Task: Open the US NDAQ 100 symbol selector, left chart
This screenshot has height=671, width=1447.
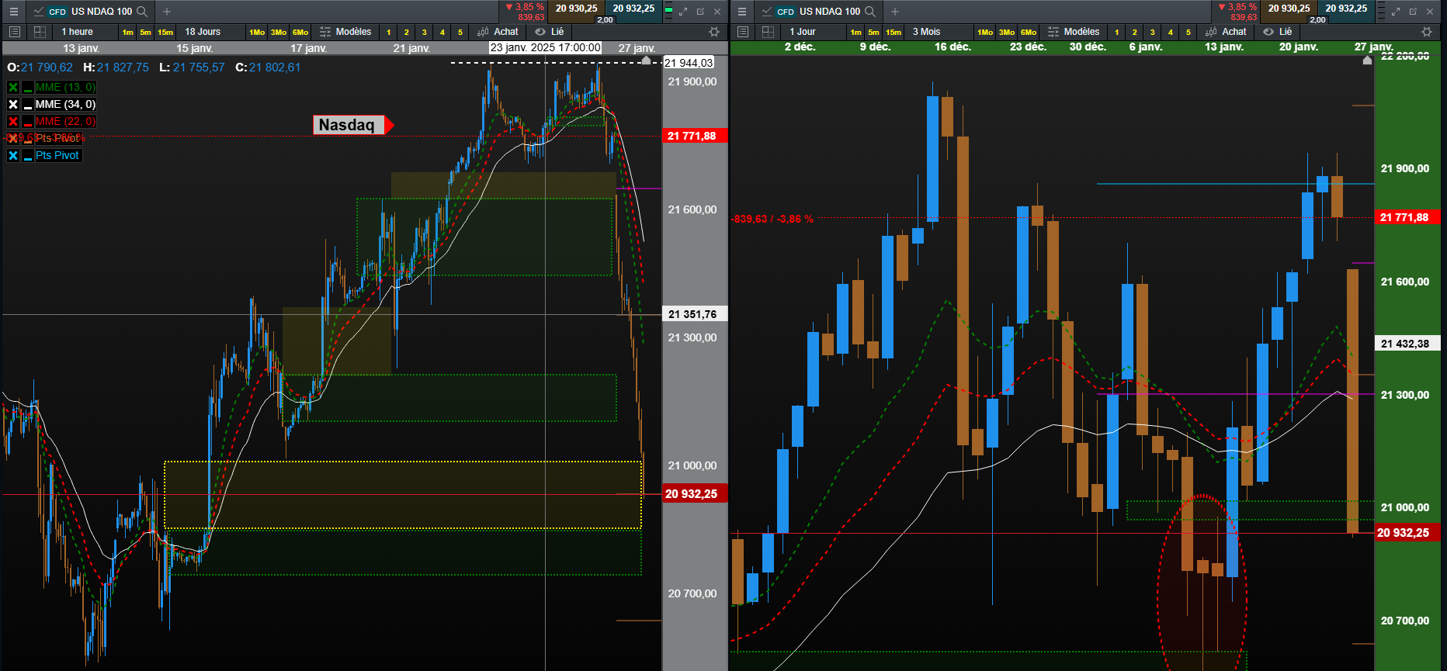Action: [102, 12]
